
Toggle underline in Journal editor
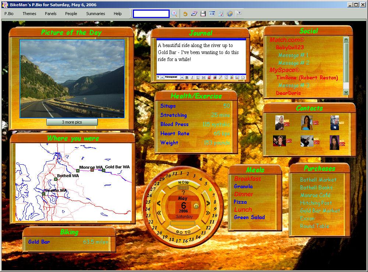[x=198, y=78]
